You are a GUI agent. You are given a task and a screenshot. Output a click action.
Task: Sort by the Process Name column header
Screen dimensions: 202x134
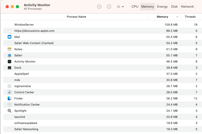click(76, 17)
